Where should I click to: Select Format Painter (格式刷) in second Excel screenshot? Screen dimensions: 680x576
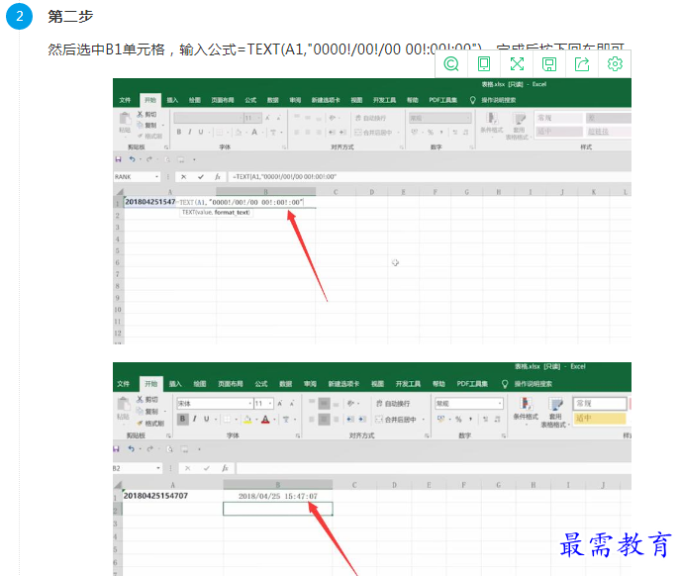[x=150, y=423]
